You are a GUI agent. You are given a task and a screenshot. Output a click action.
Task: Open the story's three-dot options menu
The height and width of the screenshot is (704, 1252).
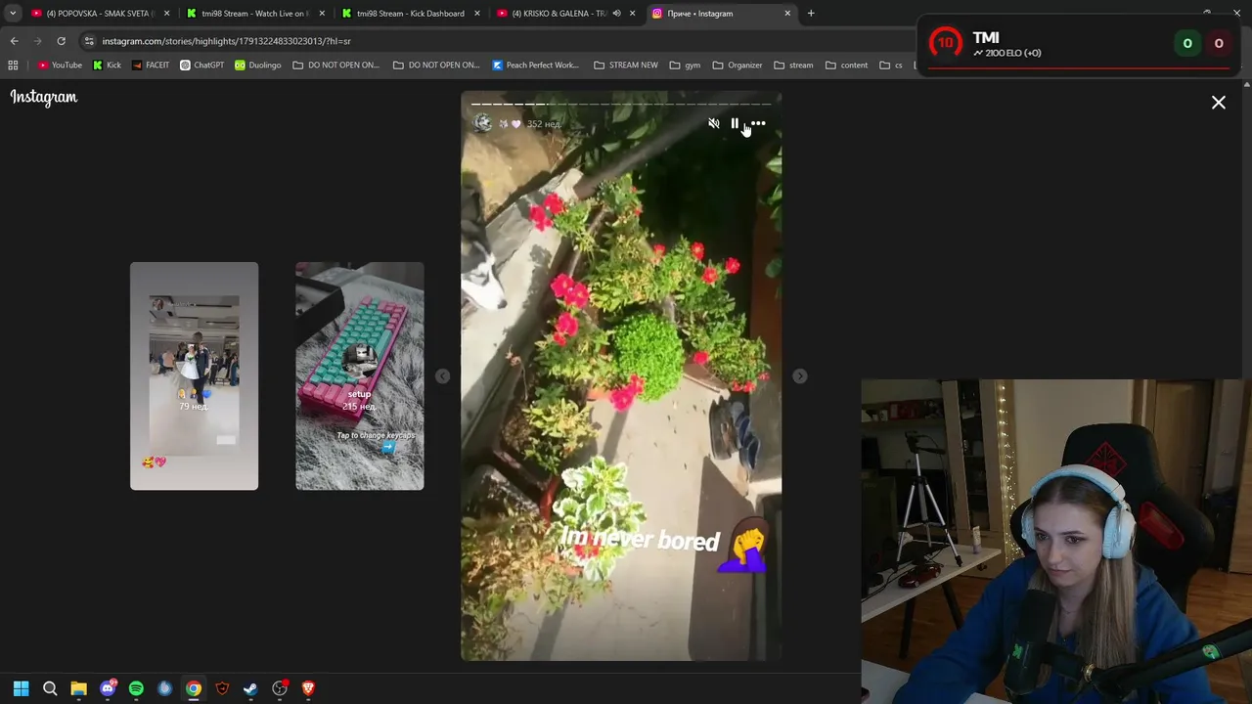[758, 123]
